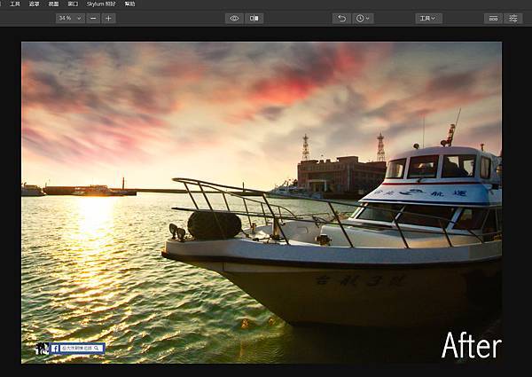Screen dimensions: 532x377
Task: Expand the 34 % zoom level dropdown
Action: tap(70, 19)
